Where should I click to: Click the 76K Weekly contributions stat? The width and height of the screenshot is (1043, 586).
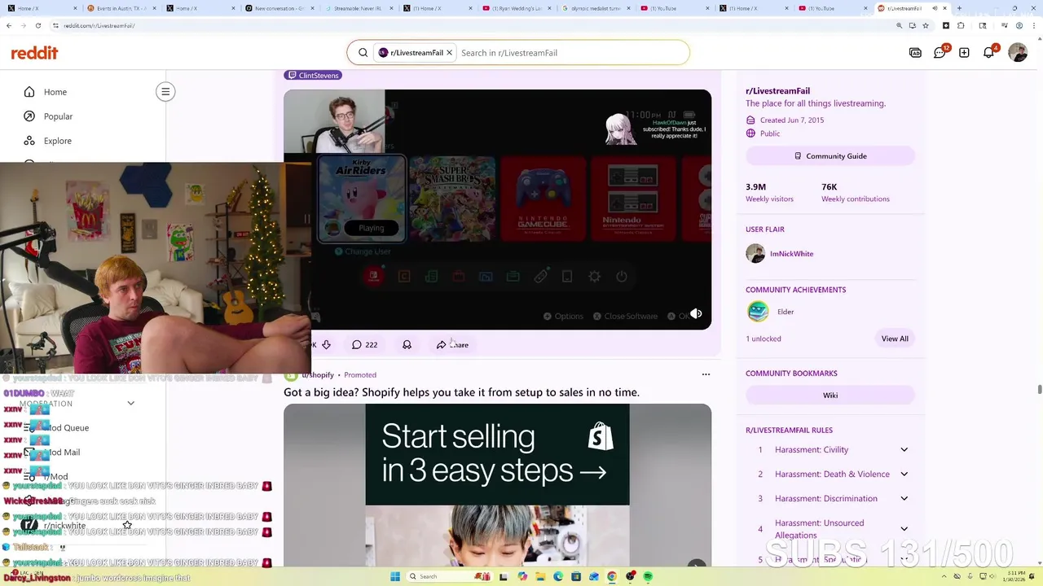855,193
